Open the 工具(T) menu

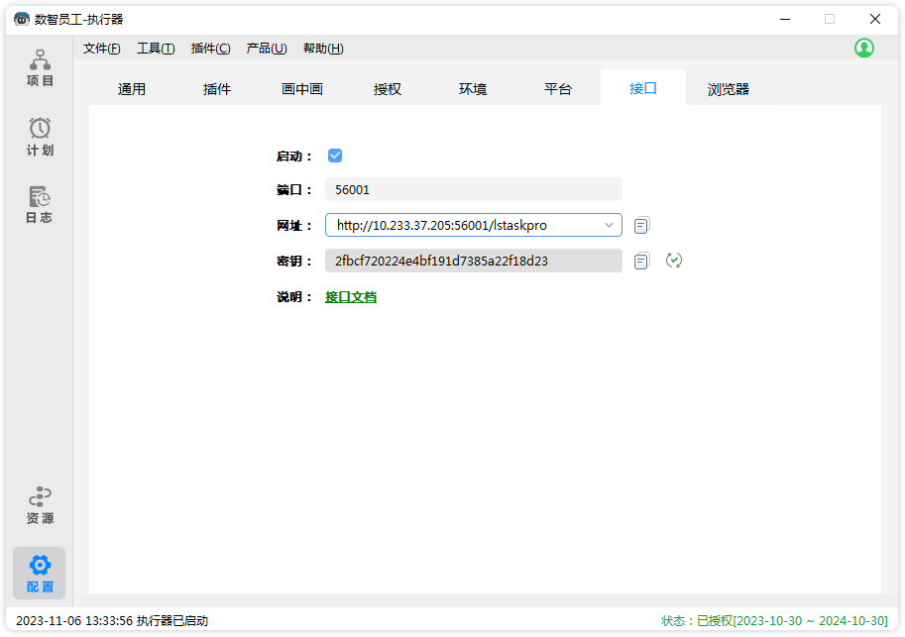point(155,49)
